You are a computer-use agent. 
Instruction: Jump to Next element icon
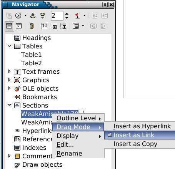coord(42,16)
